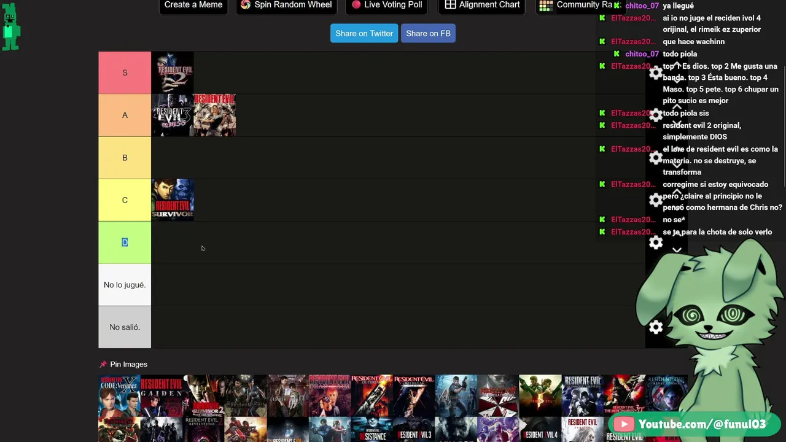The height and width of the screenshot is (442, 786).
Task: Select the red S tier label
Action: tap(125, 72)
